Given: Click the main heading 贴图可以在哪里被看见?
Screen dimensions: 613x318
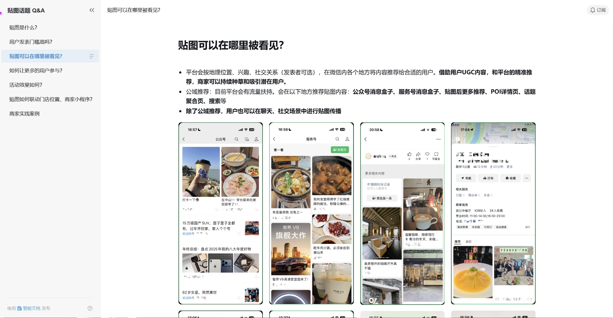Looking at the screenshot, I should [x=231, y=45].
